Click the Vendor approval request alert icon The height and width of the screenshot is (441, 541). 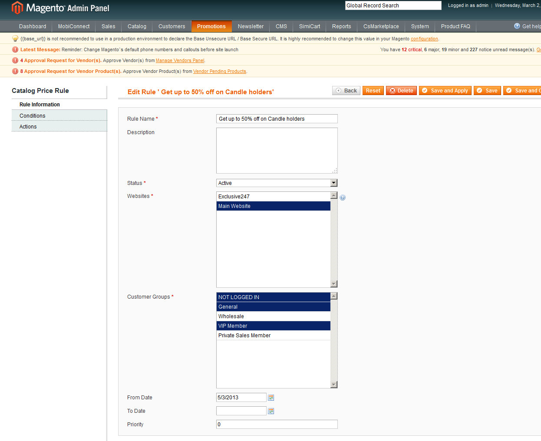15,60
